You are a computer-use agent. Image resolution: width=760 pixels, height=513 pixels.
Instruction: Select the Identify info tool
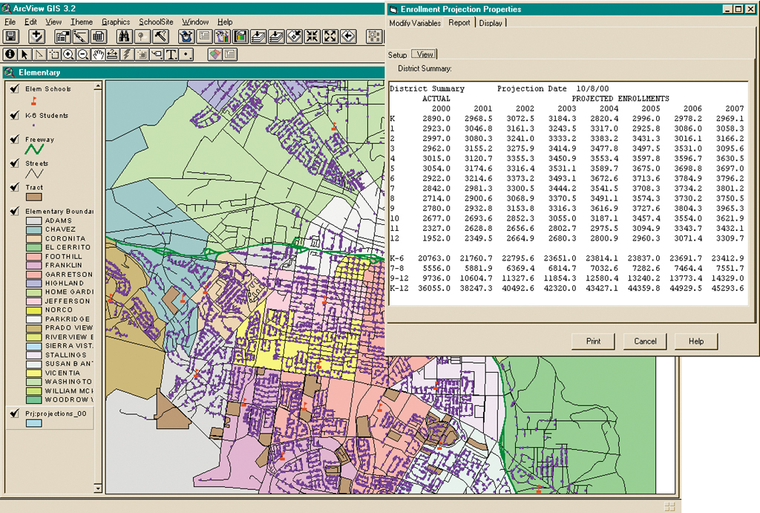coord(10,54)
